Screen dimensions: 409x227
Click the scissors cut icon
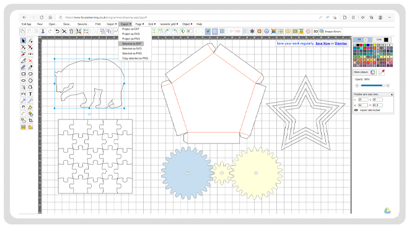[x=43, y=32]
